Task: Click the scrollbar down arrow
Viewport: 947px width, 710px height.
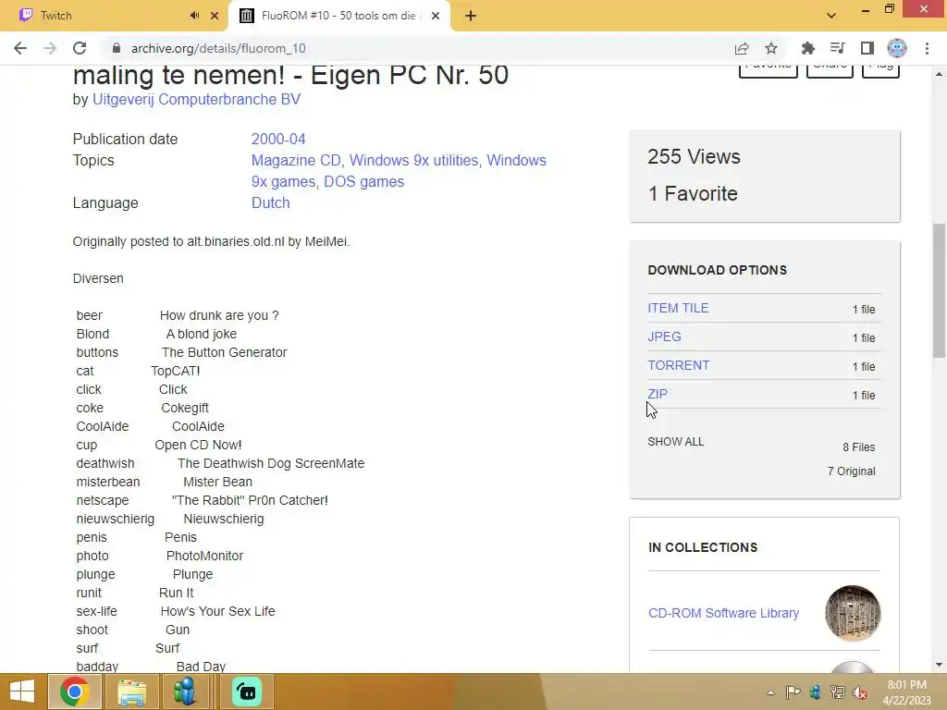Action: pyautogui.click(x=939, y=665)
